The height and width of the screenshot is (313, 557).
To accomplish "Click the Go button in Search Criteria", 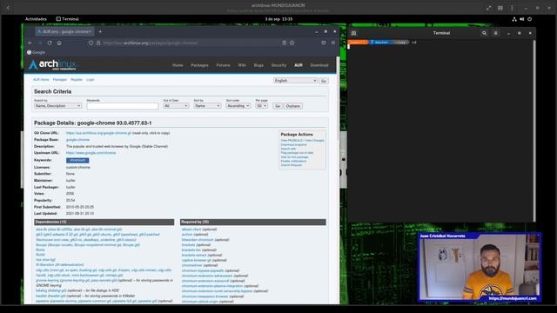I will 278,106.
